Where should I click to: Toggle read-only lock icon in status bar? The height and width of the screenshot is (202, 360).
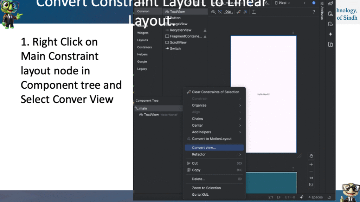pos(329,197)
